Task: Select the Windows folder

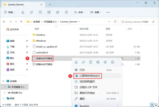Action: coord(41,41)
